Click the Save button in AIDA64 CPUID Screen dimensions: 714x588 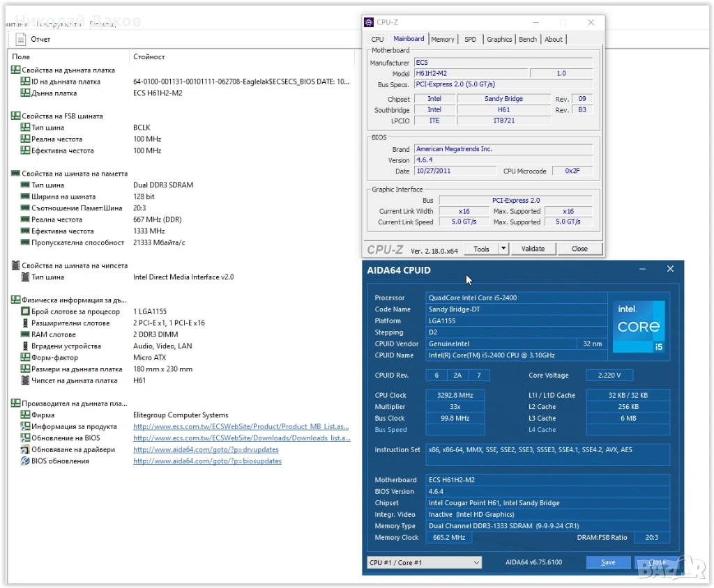(607, 562)
